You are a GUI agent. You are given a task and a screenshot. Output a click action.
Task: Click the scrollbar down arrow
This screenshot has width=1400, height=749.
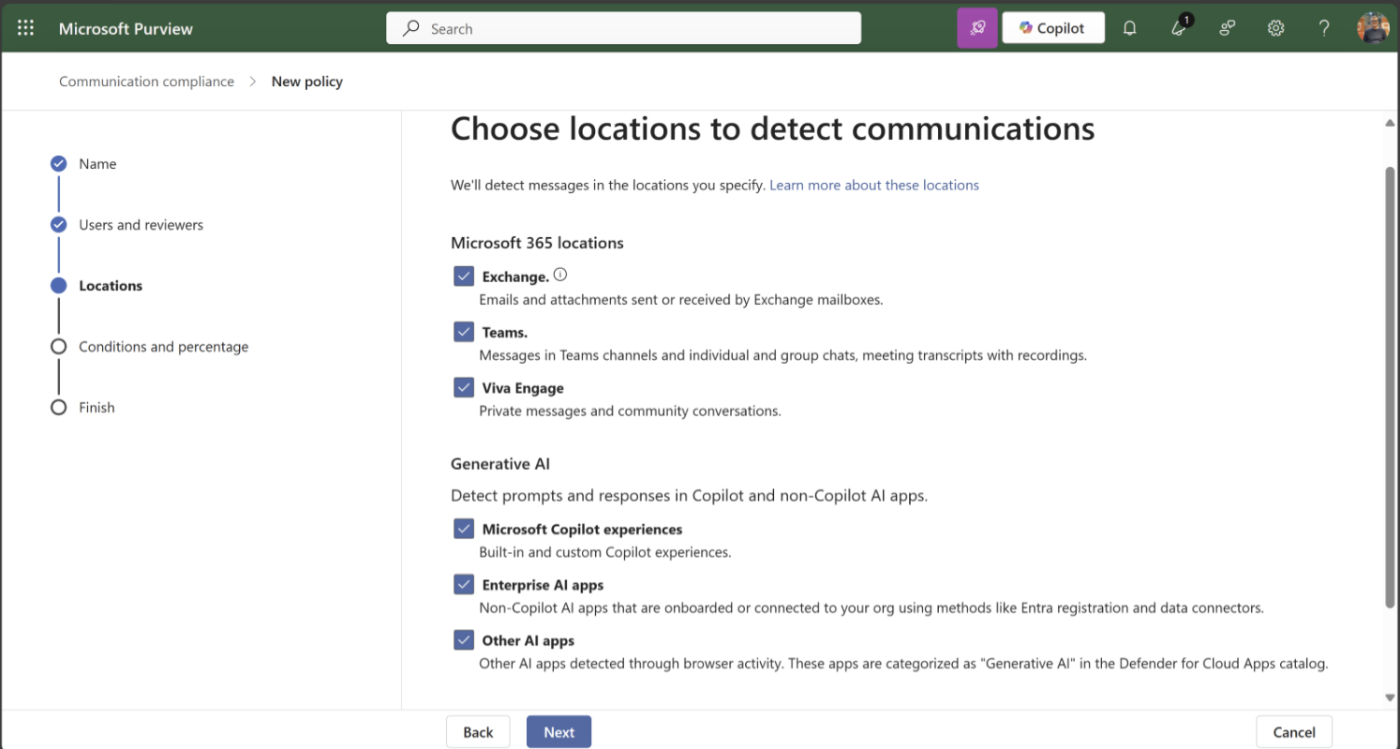(1390, 697)
